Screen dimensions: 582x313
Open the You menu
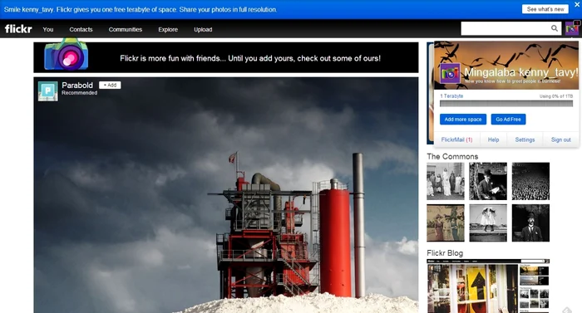point(48,30)
